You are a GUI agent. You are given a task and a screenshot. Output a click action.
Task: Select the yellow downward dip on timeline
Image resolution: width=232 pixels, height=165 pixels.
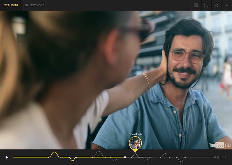point(73,159)
